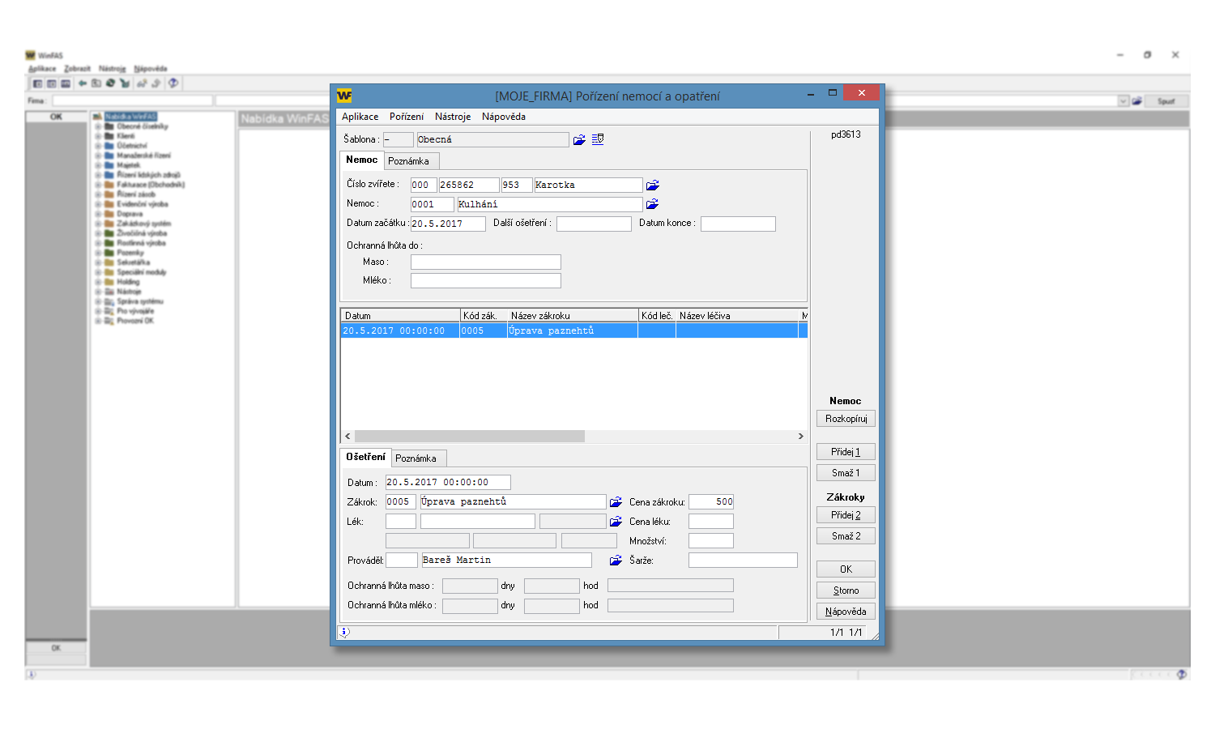Switch to Poznámka tab next to Nemoc

[x=408, y=161]
